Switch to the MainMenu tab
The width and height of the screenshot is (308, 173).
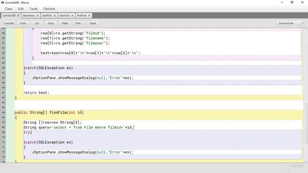(x=29, y=15)
